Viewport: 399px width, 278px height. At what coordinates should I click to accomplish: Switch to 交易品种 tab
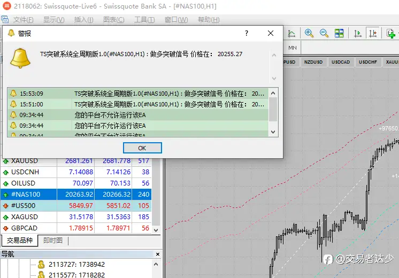(x=20, y=241)
